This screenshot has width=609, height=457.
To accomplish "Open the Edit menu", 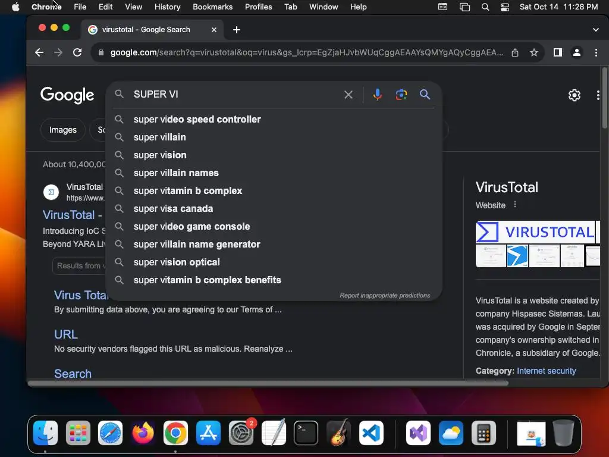I will click(x=105, y=7).
